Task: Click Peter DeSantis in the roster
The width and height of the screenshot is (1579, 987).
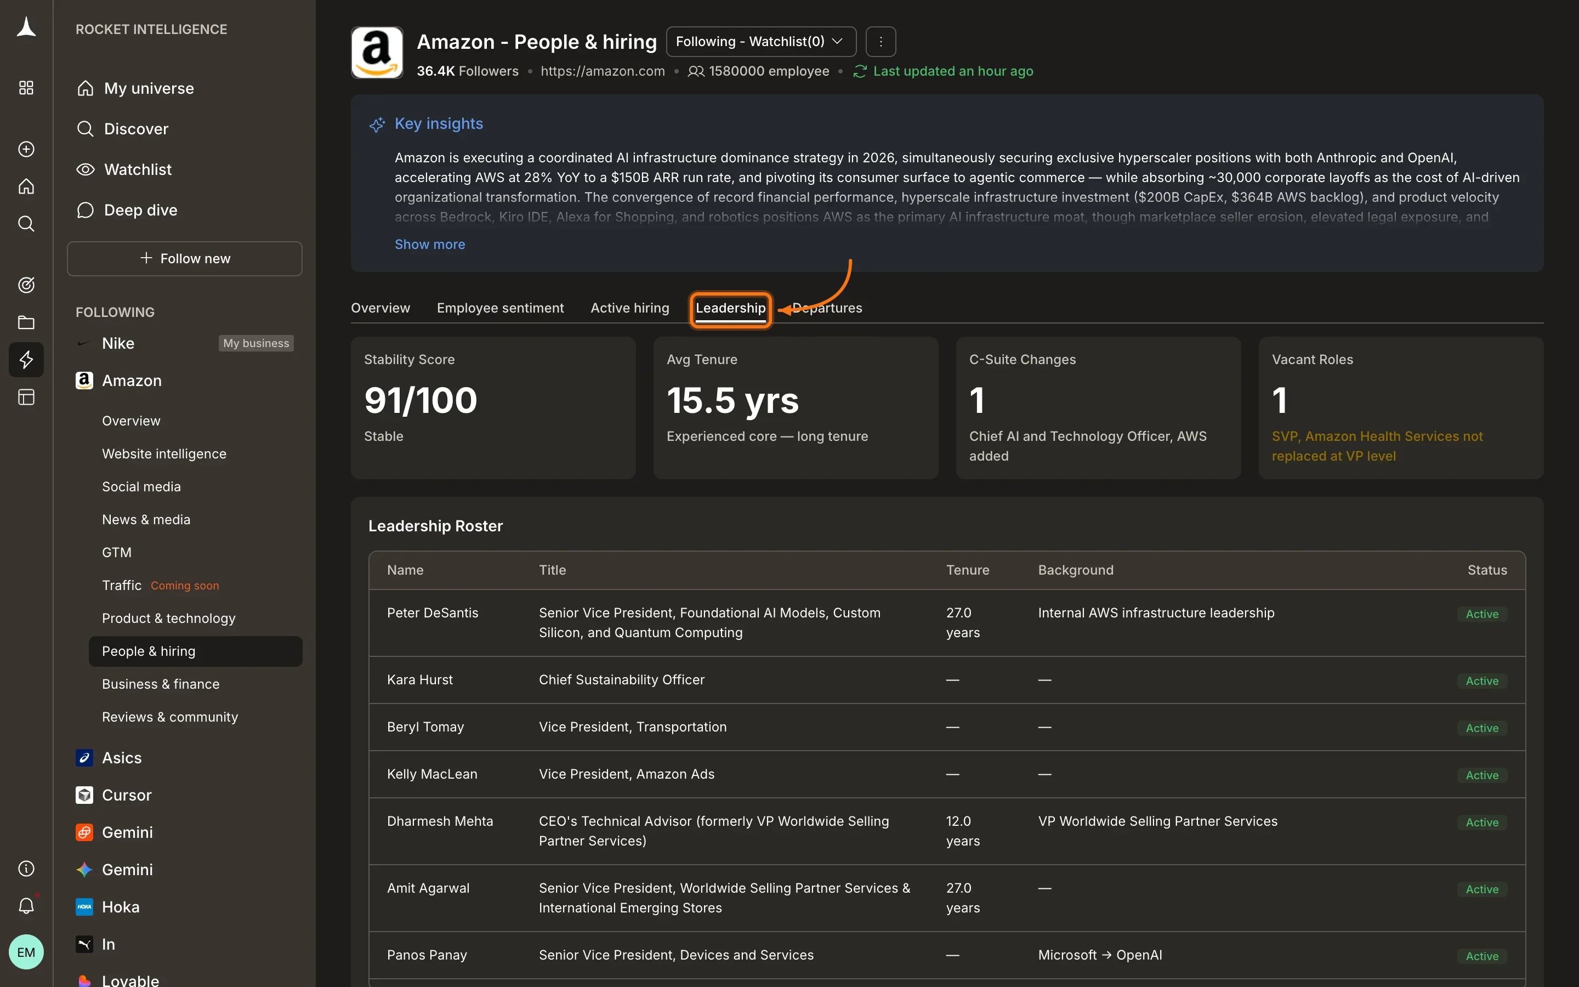Action: [432, 613]
